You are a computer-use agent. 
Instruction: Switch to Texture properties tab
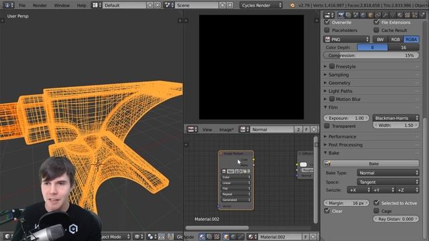[408, 15]
